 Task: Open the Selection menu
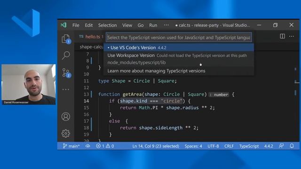click(108, 25)
